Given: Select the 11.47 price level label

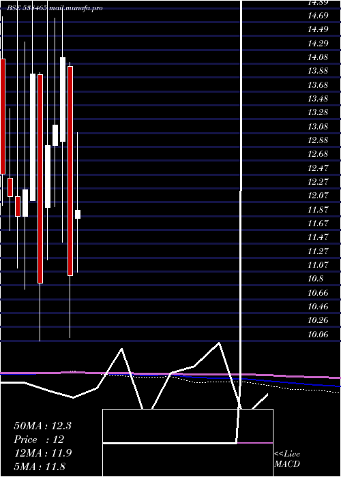Looking at the screenshot, I should pyautogui.click(x=318, y=237).
